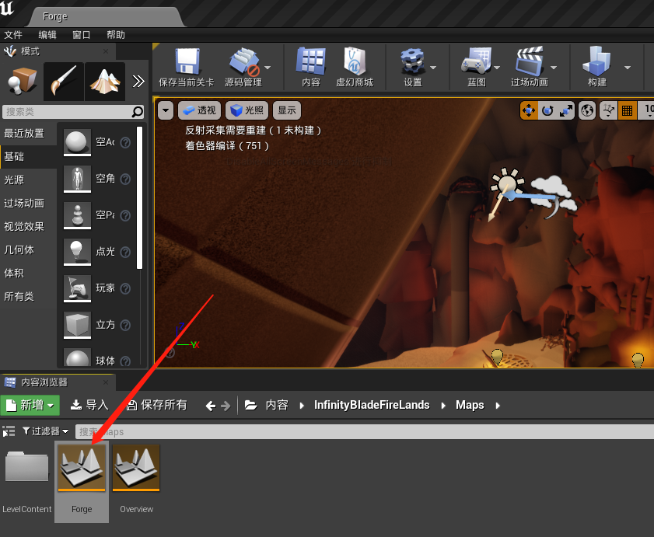654x537 pixels.
Task: Click the Empty Actor sphere thumbnail
Action: click(77, 142)
